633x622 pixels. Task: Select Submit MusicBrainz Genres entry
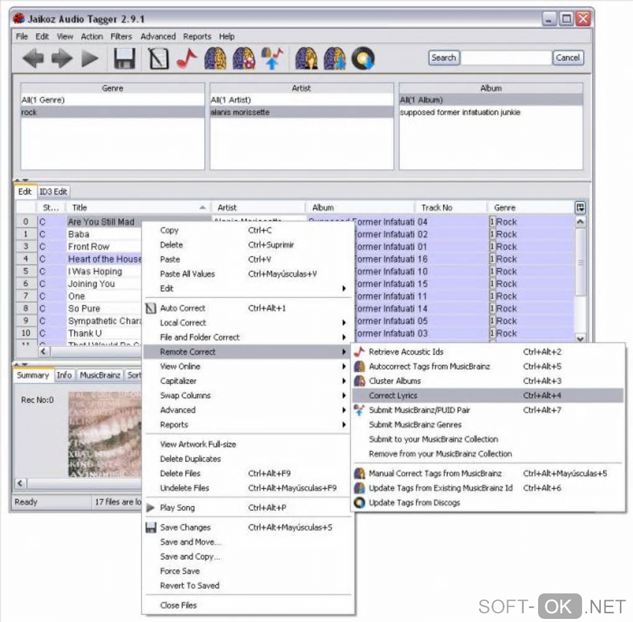[x=415, y=424]
